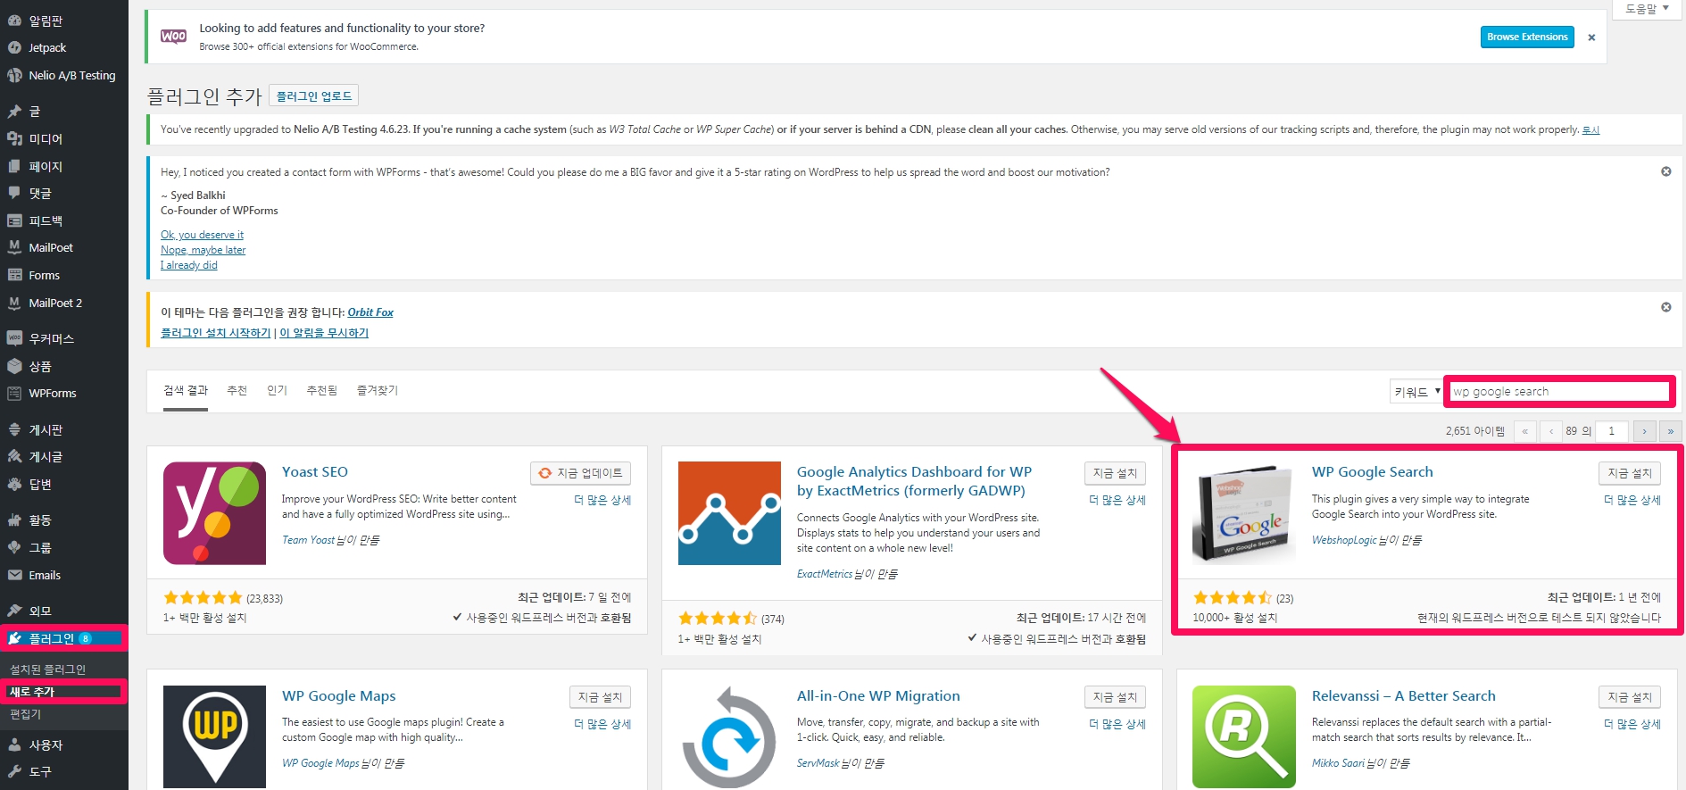Click the WP Google Maps plugin icon

click(x=214, y=736)
